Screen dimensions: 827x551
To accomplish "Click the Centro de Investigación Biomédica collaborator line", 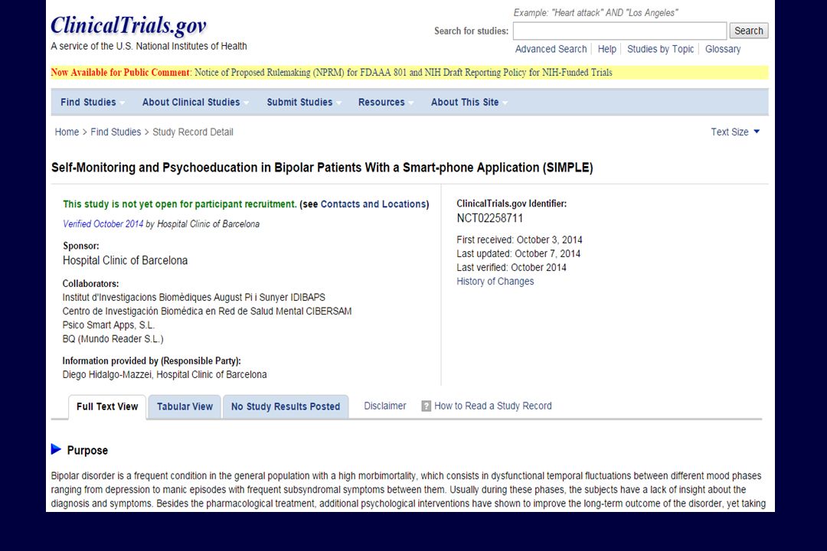I will click(207, 311).
